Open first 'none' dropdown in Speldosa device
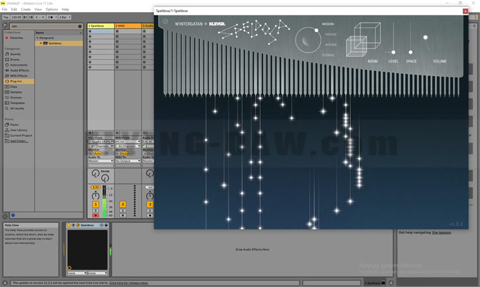 point(77,273)
